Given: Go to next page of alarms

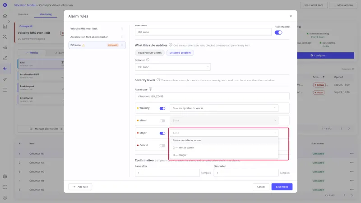Looking at the screenshot, I should [349, 129].
